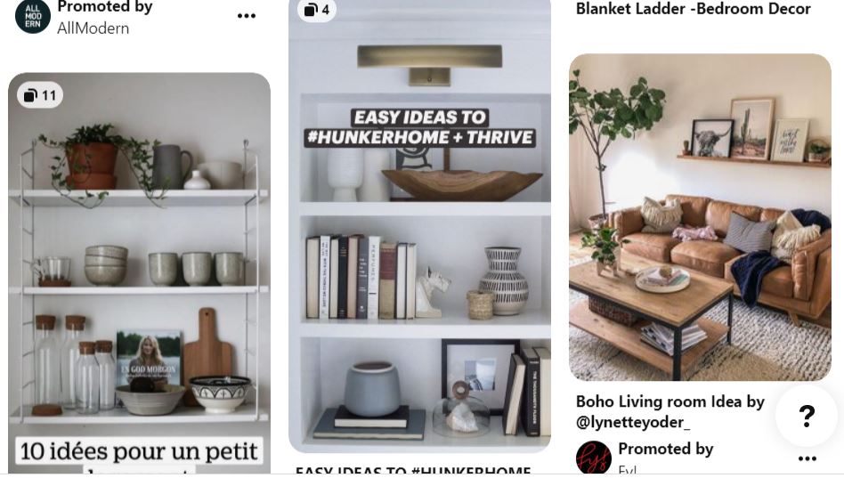The height and width of the screenshot is (478, 844).
Task: Select the @lynetteyoder_ handle text
Action: coord(633,422)
